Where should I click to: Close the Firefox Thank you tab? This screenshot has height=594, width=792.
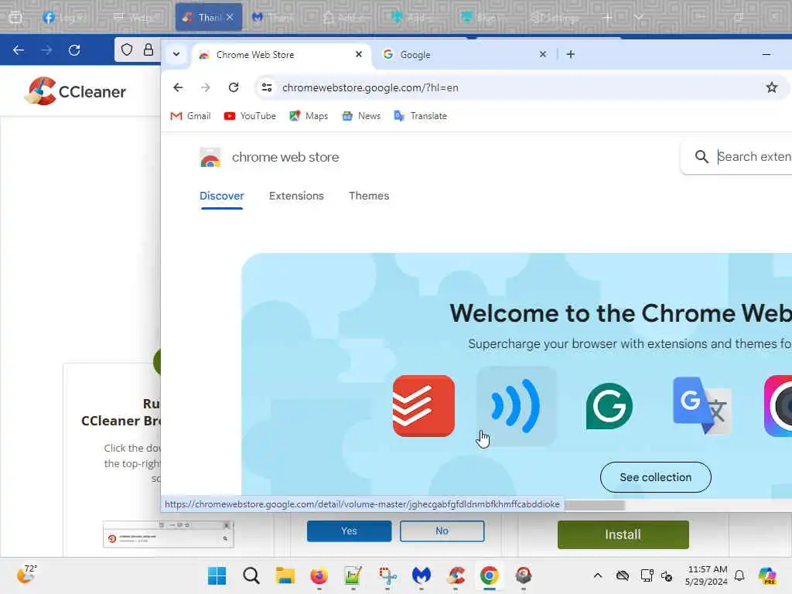click(x=230, y=17)
